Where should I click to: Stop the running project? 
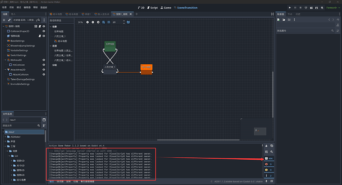coord(300,7)
